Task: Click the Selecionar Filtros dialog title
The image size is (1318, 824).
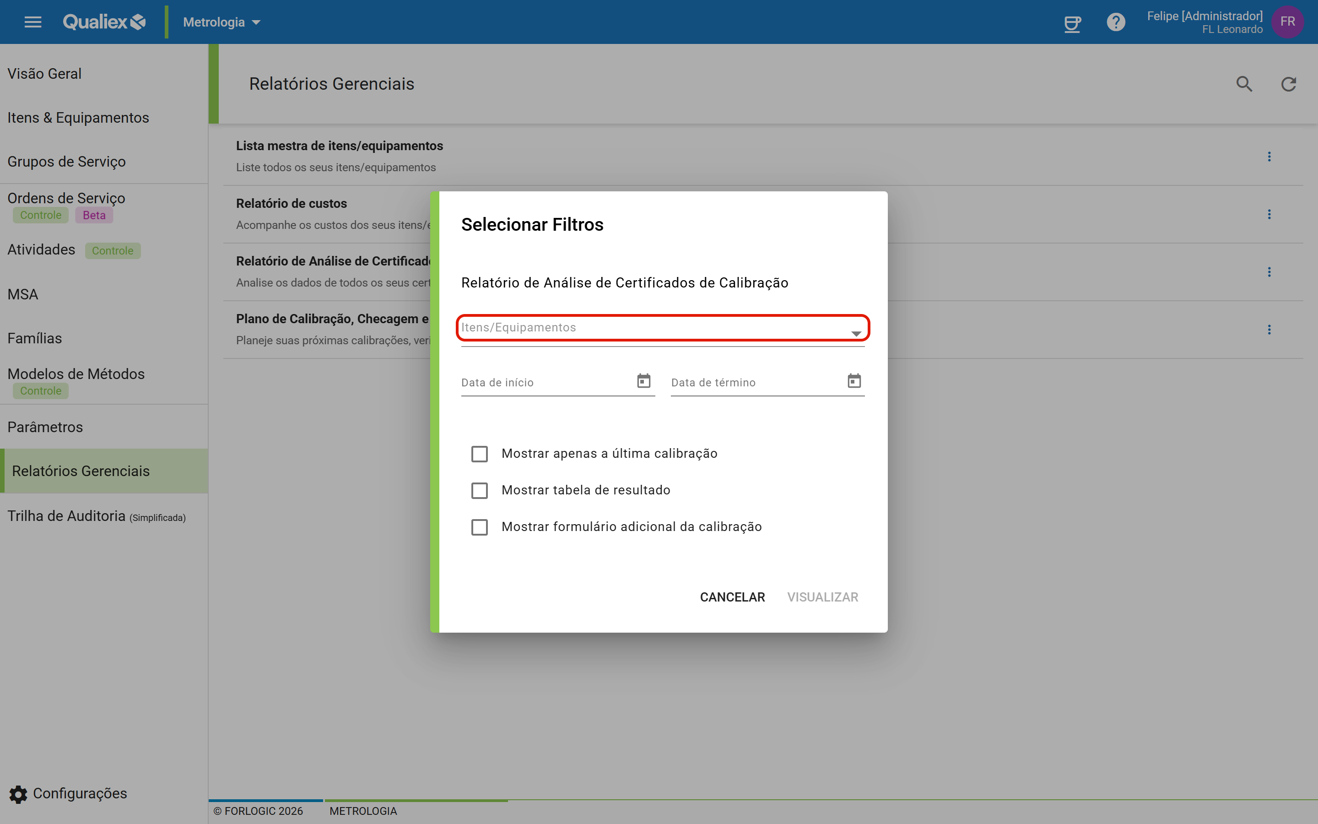Action: pyautogui.click(x=532, y=224)
